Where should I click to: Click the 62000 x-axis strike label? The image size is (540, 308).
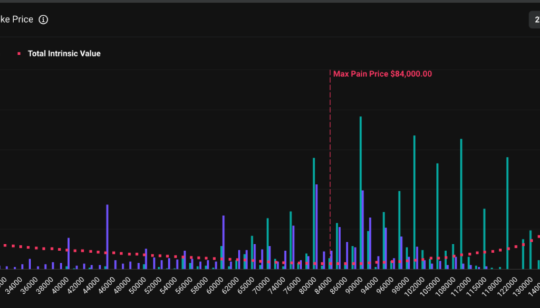230,286
